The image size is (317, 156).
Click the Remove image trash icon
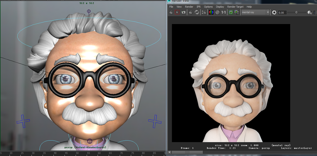(237, 12)
